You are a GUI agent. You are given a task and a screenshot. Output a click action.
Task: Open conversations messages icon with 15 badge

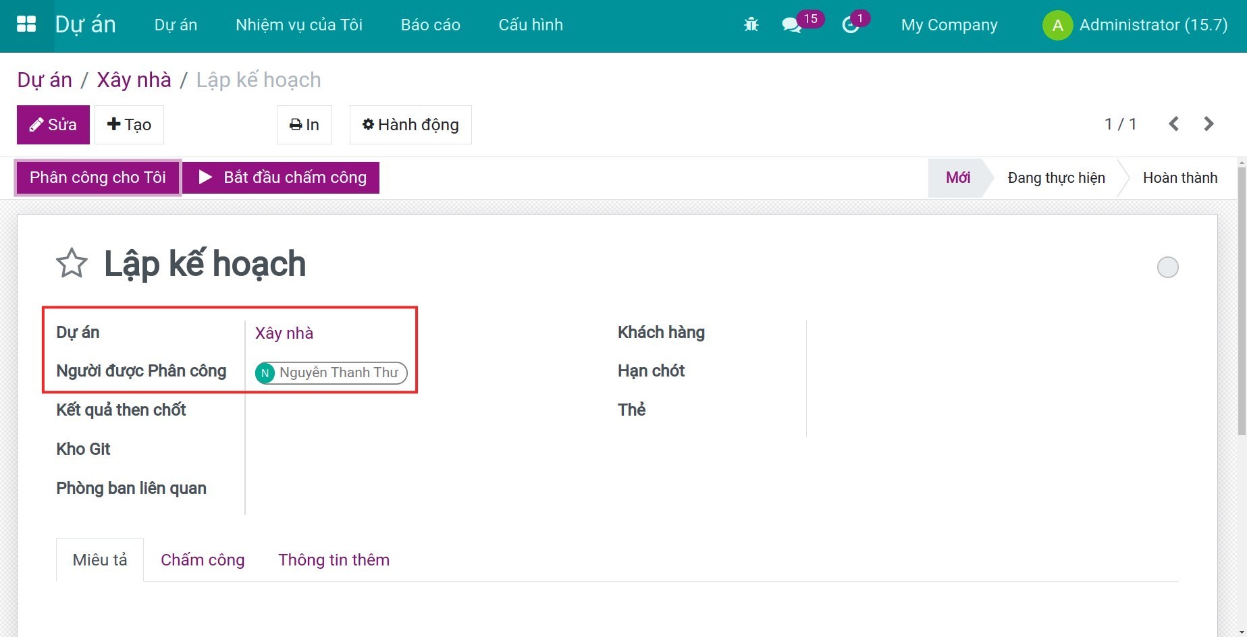(x=791, y=26)
